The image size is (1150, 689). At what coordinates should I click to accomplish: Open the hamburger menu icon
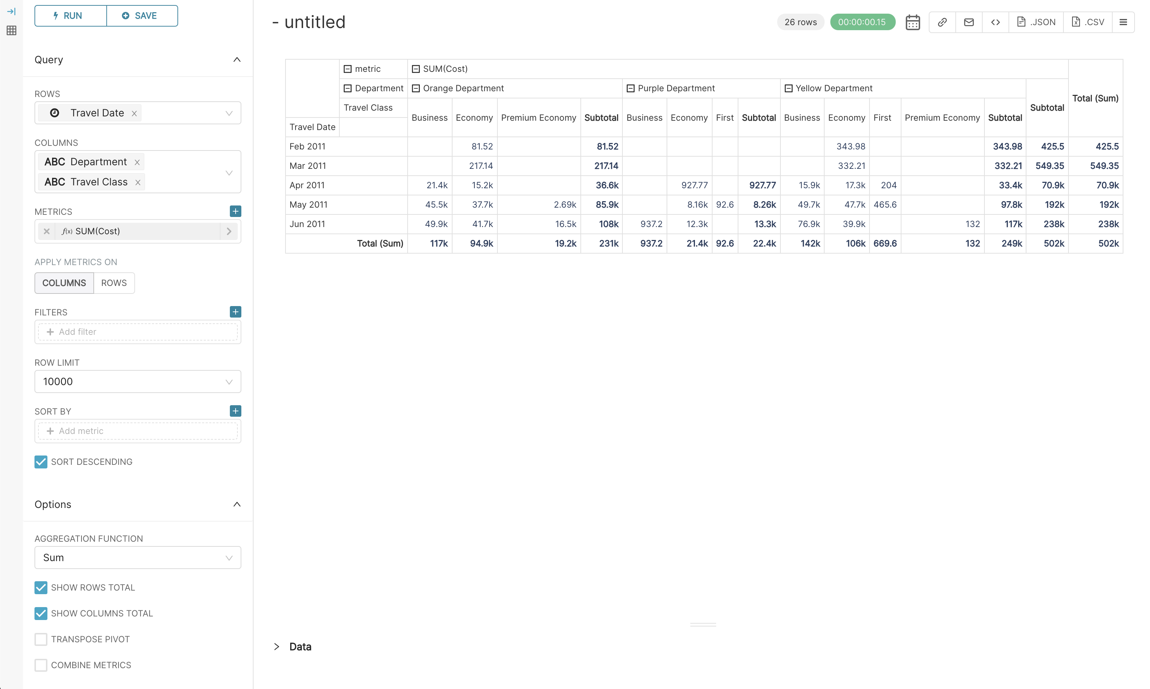coord(1123,22)
